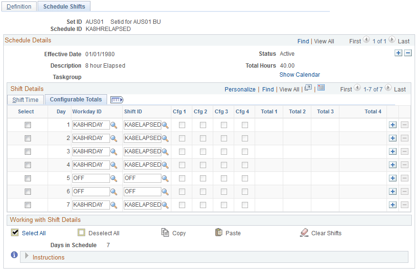Delete the day 5 shift row
Screen dimensions: 417x270
[405, 178]
